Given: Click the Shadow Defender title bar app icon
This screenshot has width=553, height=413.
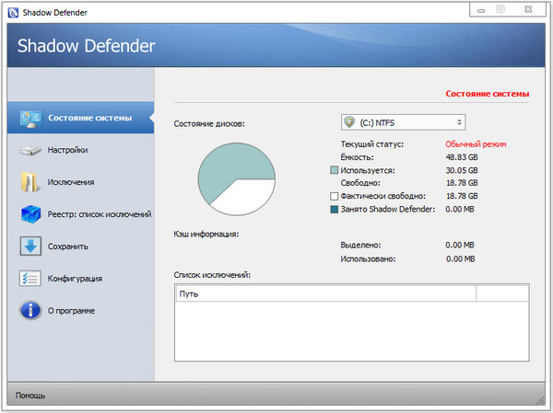Looking at the screenshot, I should (11, 11).
